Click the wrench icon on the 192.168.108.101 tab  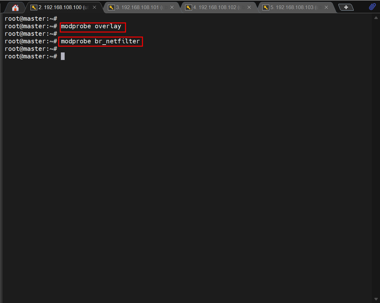(111, 8)
